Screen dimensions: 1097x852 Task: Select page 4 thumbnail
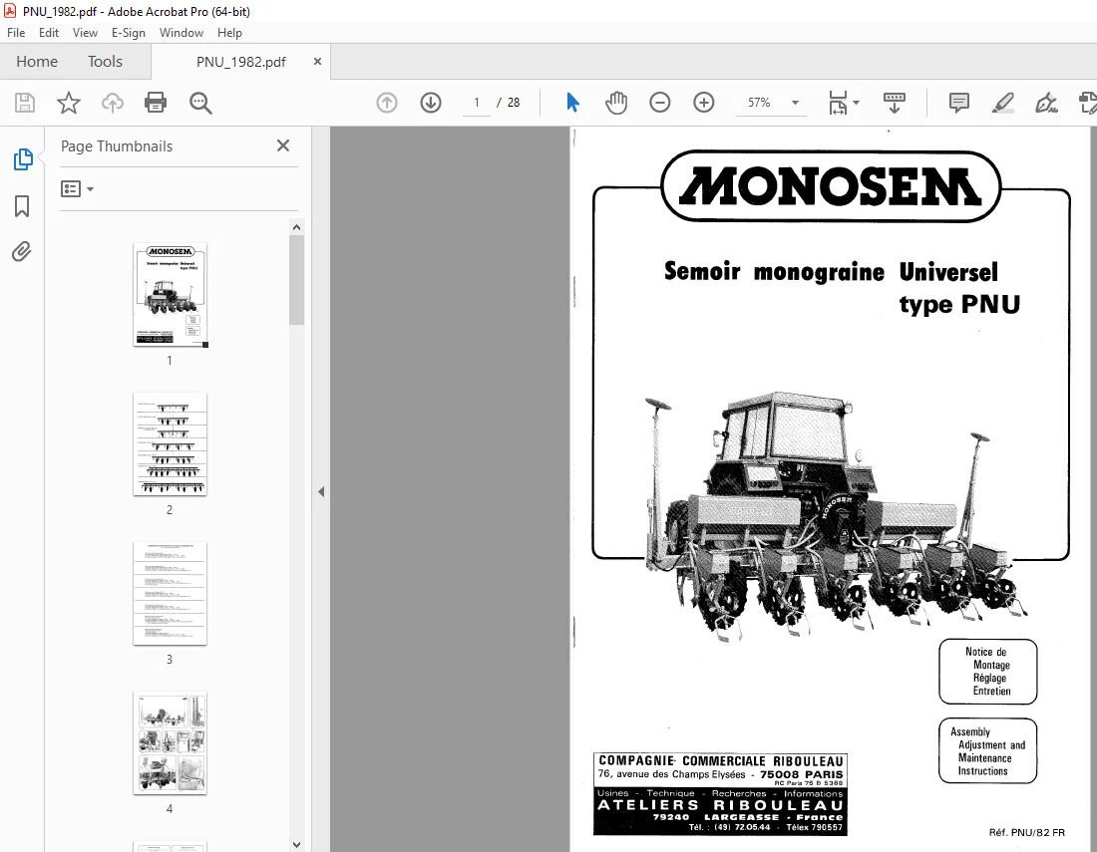tap(170, 743)
